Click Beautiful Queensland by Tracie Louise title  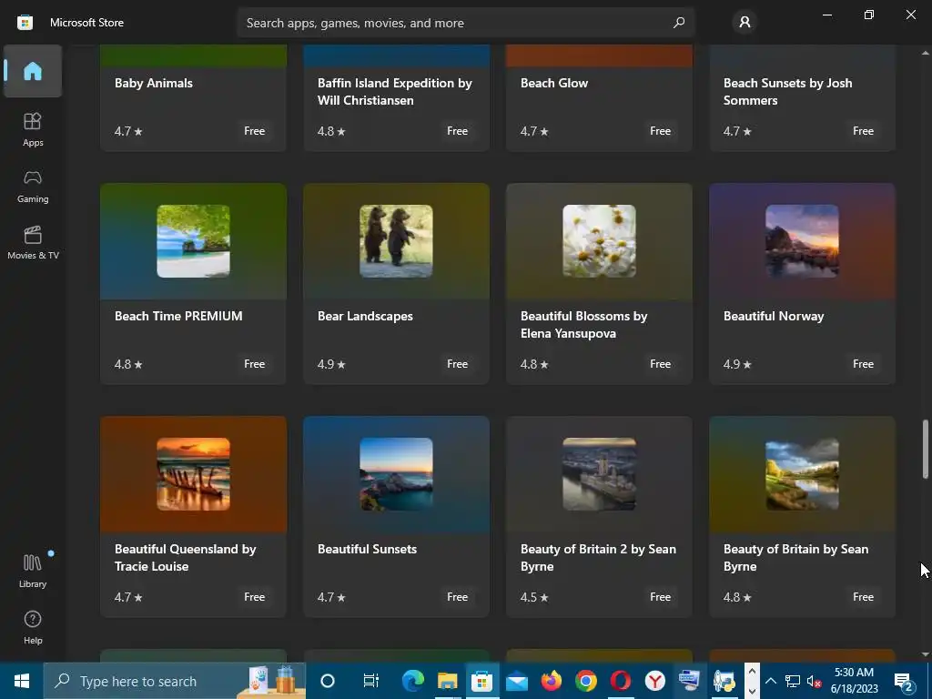[185, 558]
